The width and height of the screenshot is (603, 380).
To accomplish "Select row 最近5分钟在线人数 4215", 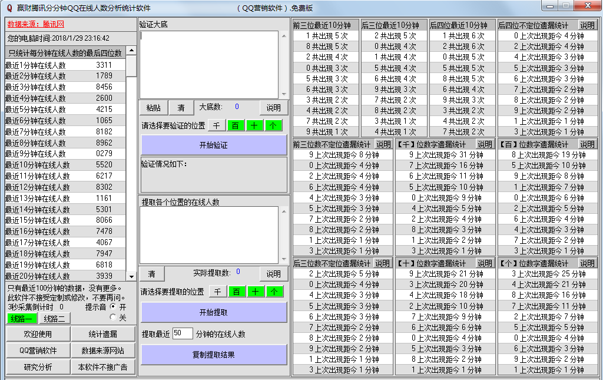I will (x=65, y=109).
